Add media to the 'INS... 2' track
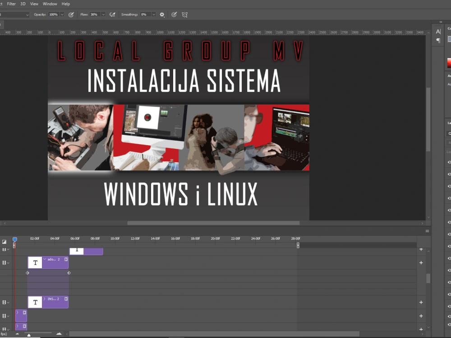The width and height of the screenshot is (451, 338). (421, 302)
